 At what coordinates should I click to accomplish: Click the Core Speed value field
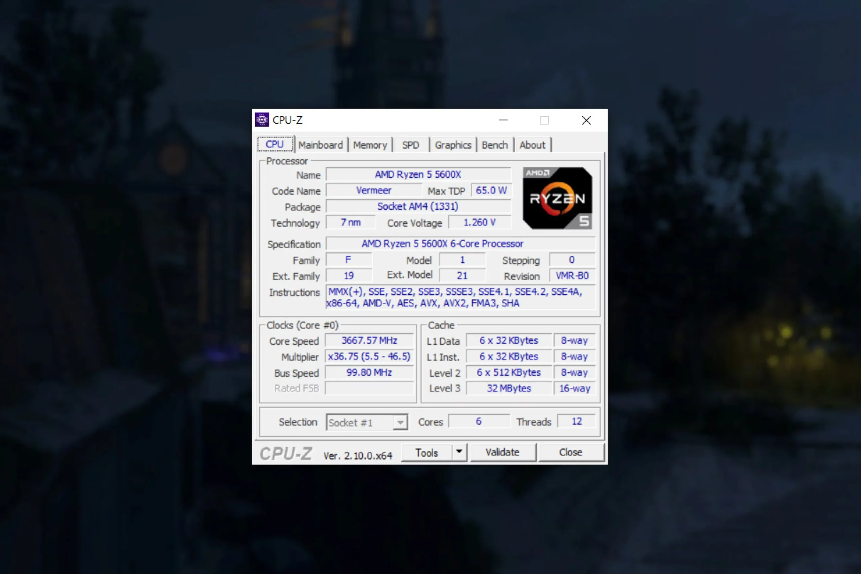click(369, 340)
